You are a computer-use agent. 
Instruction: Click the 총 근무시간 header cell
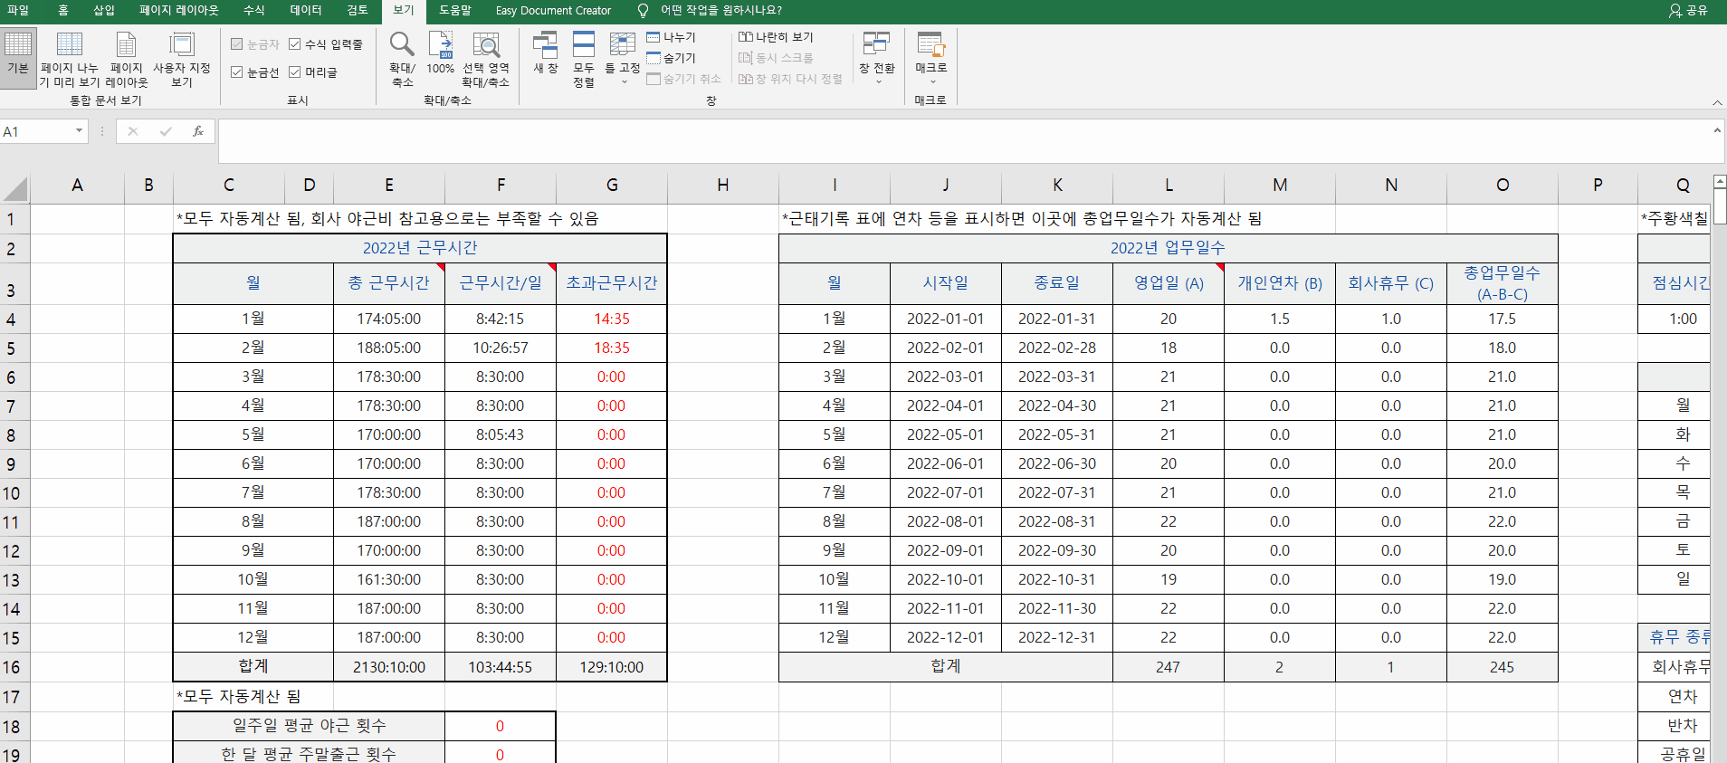(x=389, y=283)
